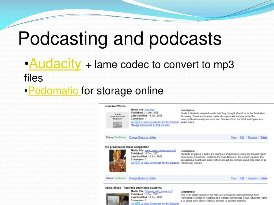Edit the Invented Words episode
Image resolution: width=274 pixels, height=205 pixels.
point(242,137)
